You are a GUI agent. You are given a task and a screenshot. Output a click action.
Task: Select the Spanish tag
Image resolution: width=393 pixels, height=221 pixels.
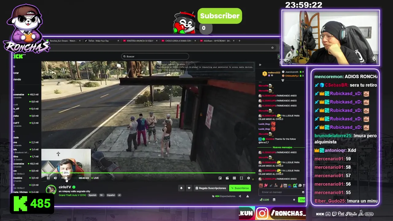92,195
